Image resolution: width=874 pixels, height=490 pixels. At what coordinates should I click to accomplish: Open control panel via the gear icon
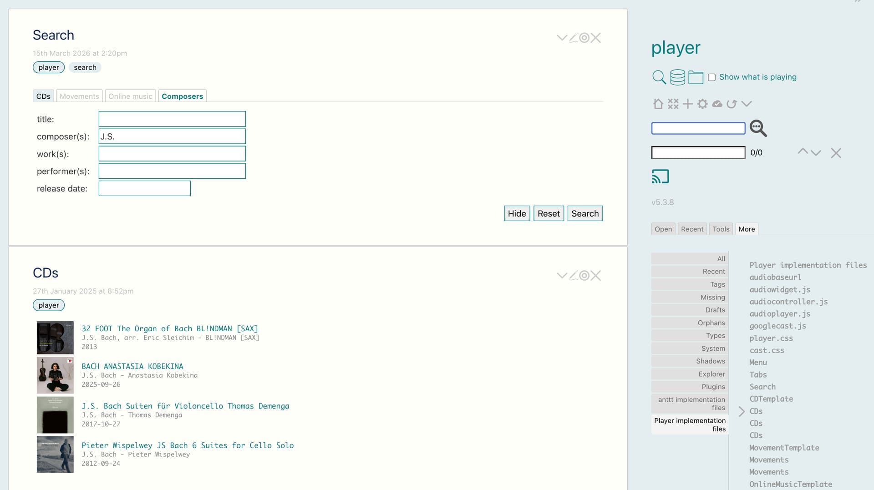[702, 104]
